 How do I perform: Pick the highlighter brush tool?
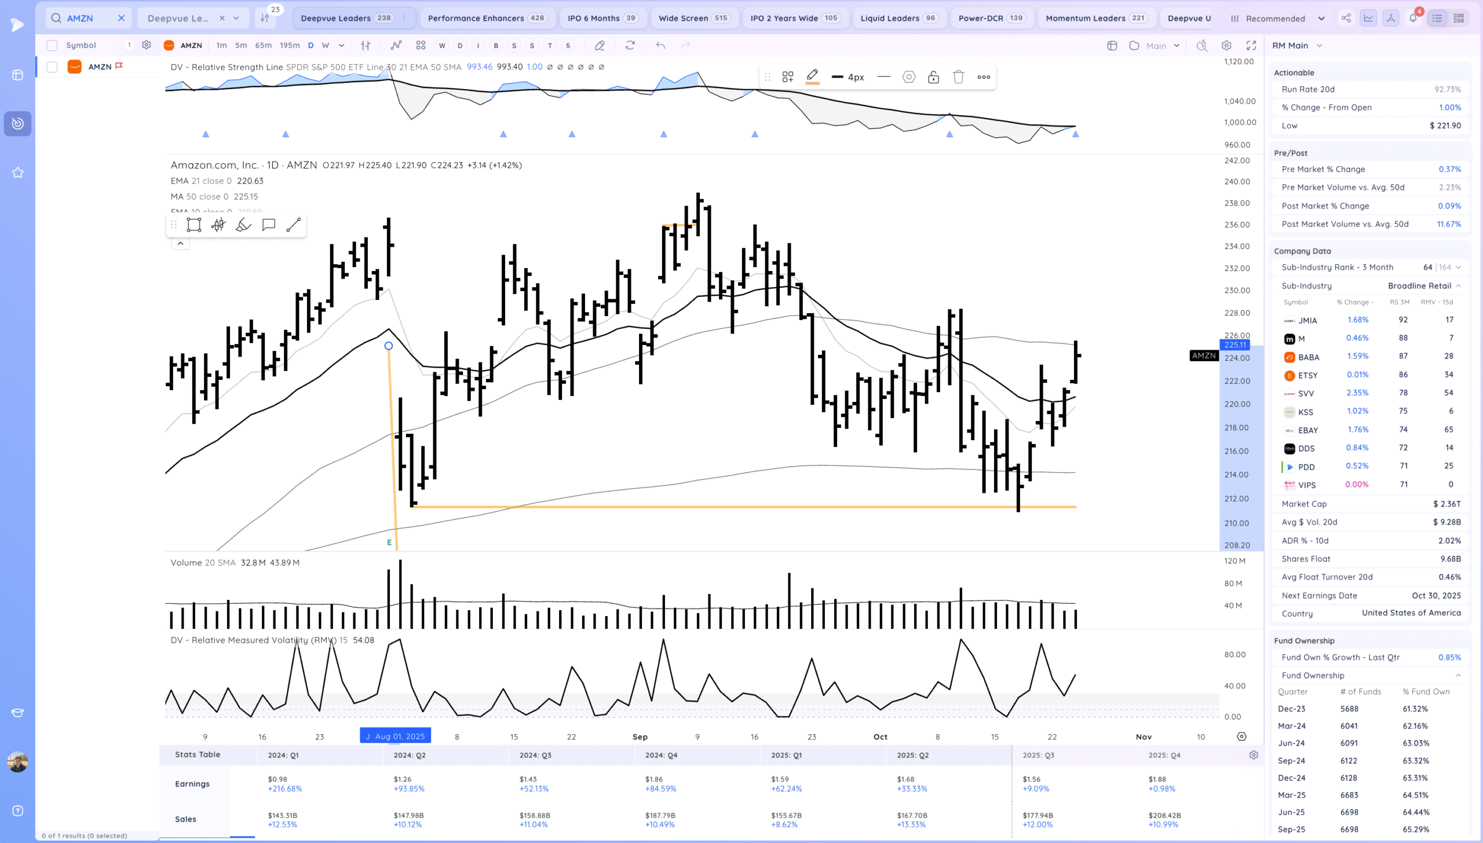243,225
